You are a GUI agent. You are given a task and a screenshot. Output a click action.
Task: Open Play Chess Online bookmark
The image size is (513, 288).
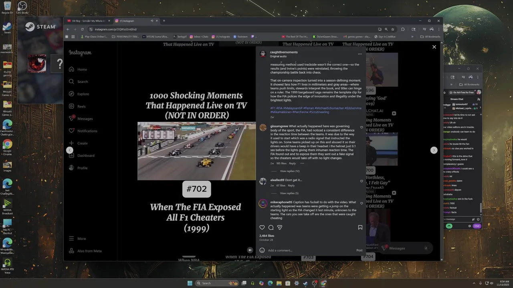(94, 37)
